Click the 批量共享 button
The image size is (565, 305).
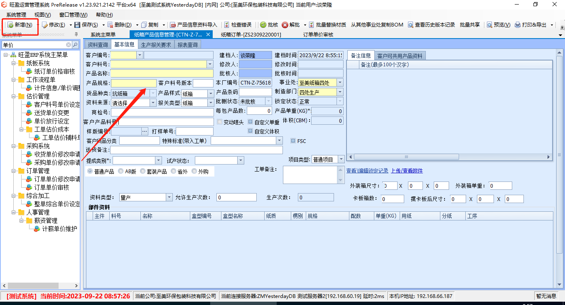470,25
